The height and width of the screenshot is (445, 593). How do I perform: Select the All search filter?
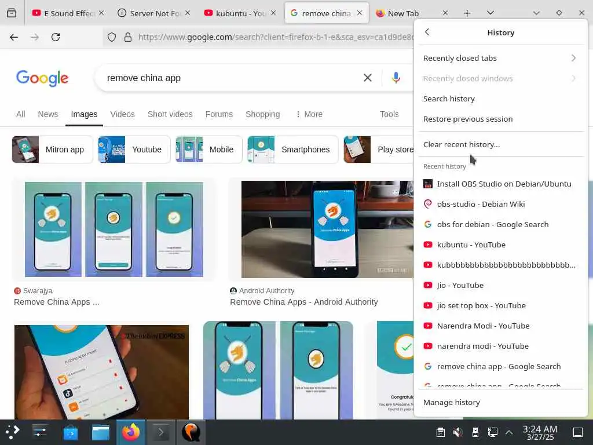(x=20, y=114)
